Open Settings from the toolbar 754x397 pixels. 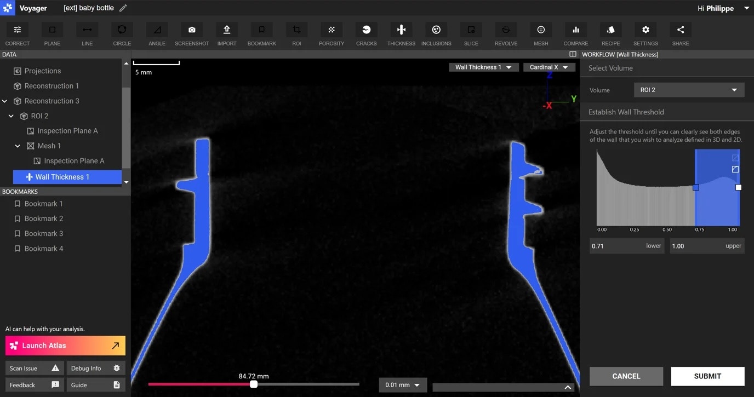[646, 34]
